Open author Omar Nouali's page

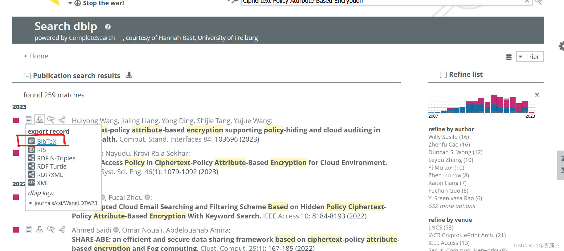142,230
